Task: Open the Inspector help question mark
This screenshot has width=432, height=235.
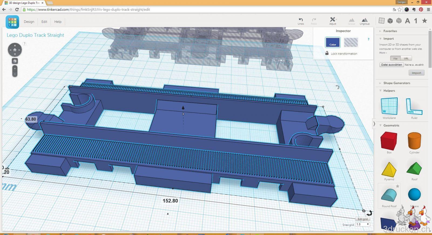Action: 369,39
